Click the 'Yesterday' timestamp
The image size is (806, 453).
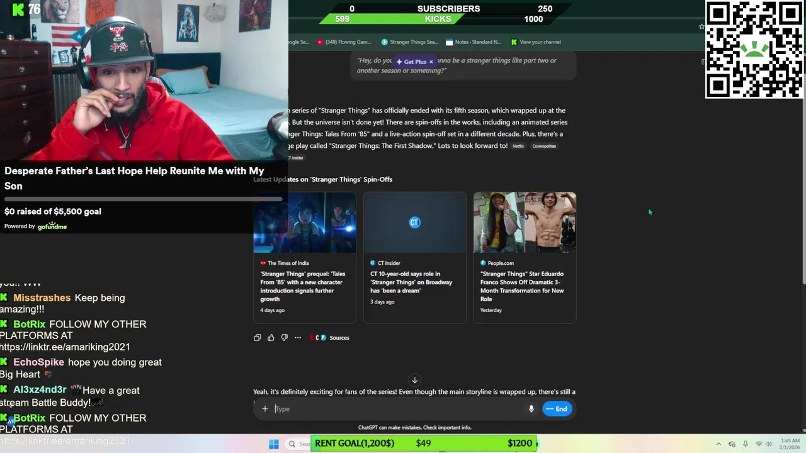click(x=491, y=310)
